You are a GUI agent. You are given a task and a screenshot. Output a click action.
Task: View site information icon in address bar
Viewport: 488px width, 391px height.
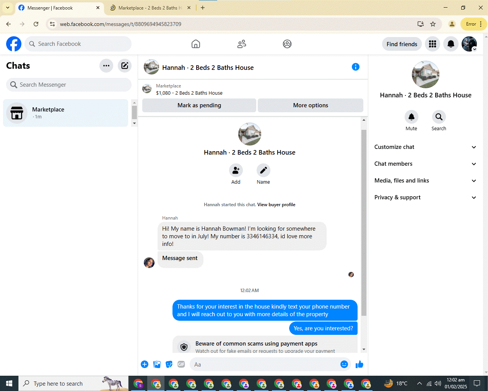(52, 24)
